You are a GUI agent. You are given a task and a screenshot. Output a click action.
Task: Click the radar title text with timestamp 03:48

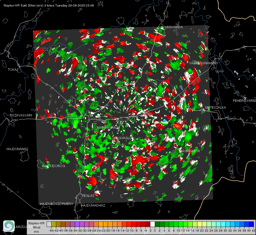[x=49, y=5]
